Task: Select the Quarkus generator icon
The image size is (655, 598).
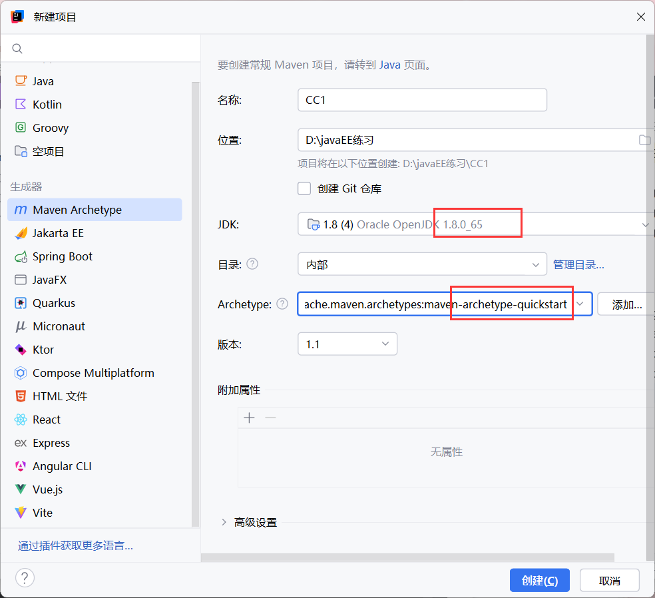Action: (21, 303)
